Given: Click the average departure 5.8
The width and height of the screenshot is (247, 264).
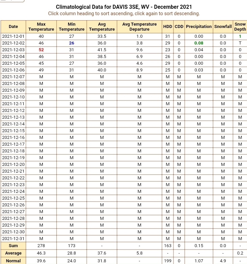Looking at the screenshot, I should pos(139,253).
